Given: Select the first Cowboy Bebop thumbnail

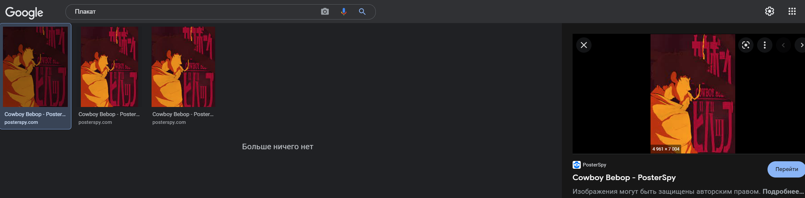Looking at the screenshot, I should coord(36,67).
